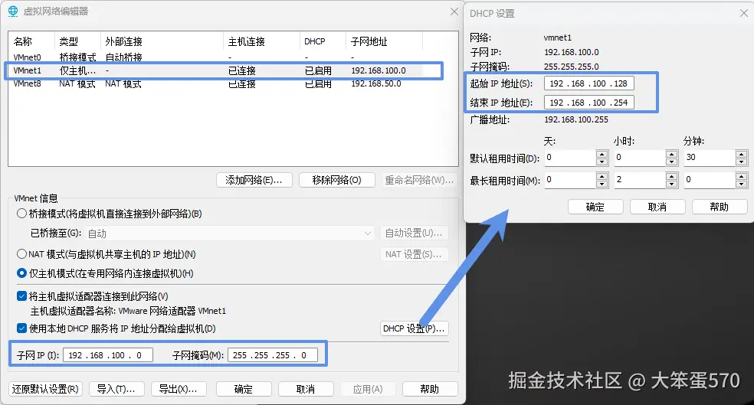The height and width of the screenshot is (405, 754).
Task: Toggle 将主机虚拟适配器连接到此网络 checkbox
Action: [x=21, y=296]
